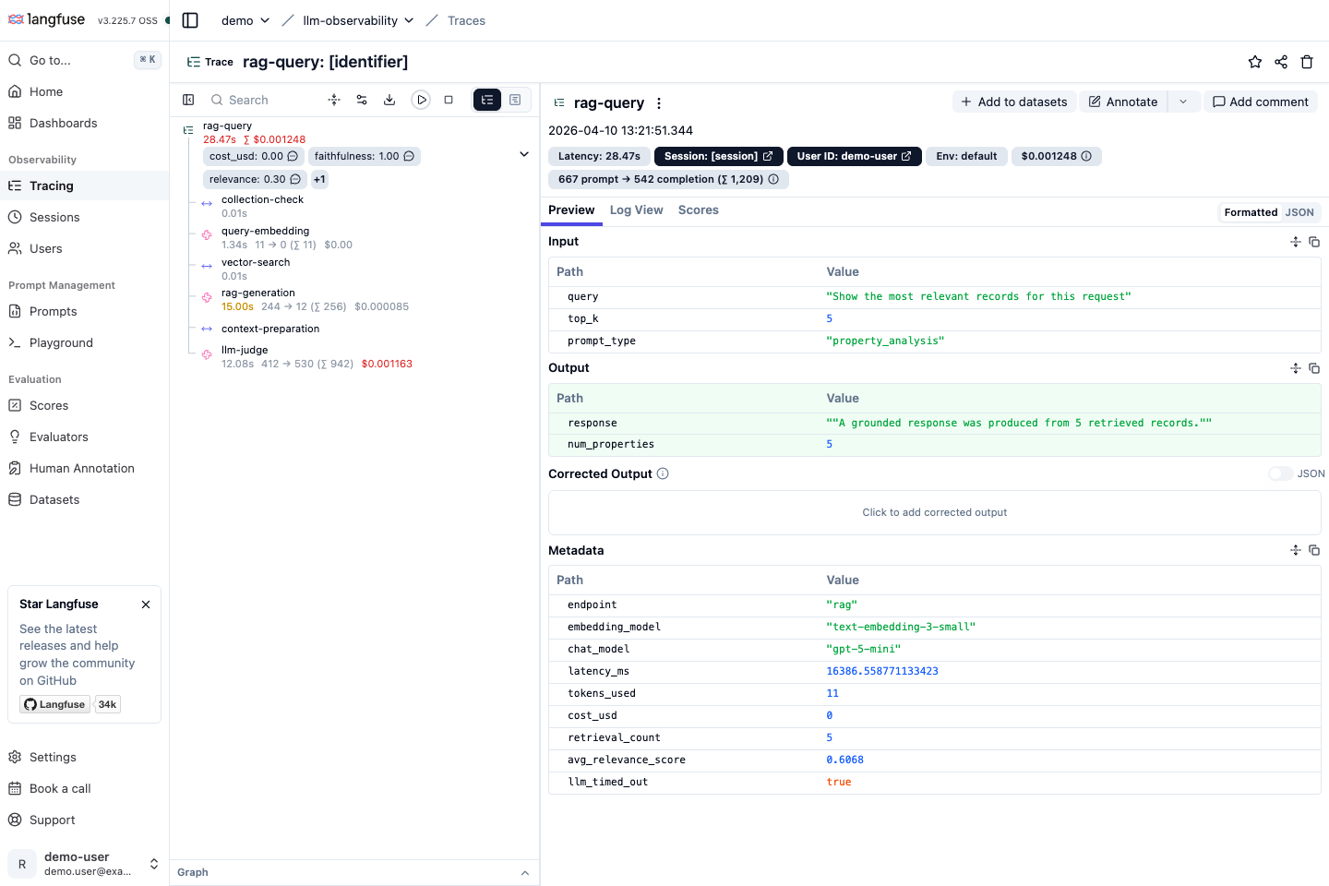Open the Session link badge

718,156
